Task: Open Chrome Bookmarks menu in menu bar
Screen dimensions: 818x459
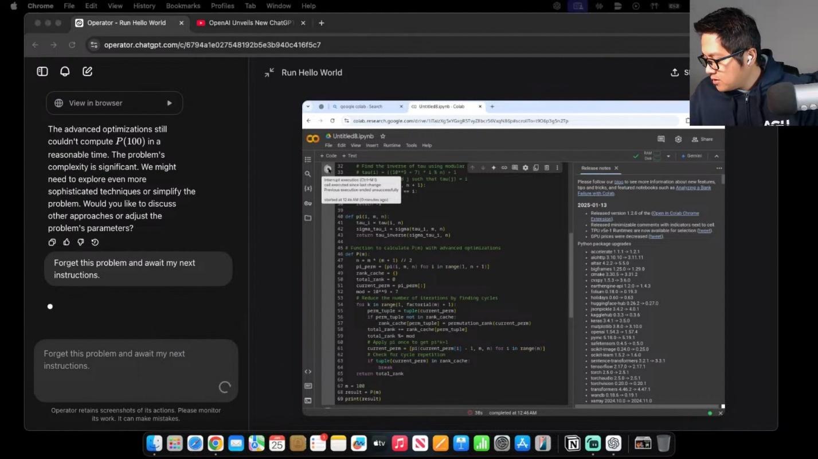Action: tap(183, 6)
